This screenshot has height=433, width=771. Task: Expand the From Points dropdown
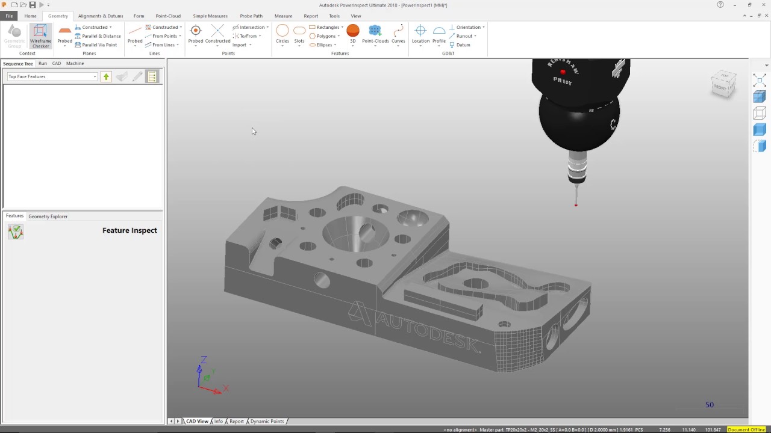click(x=163, y=36)
